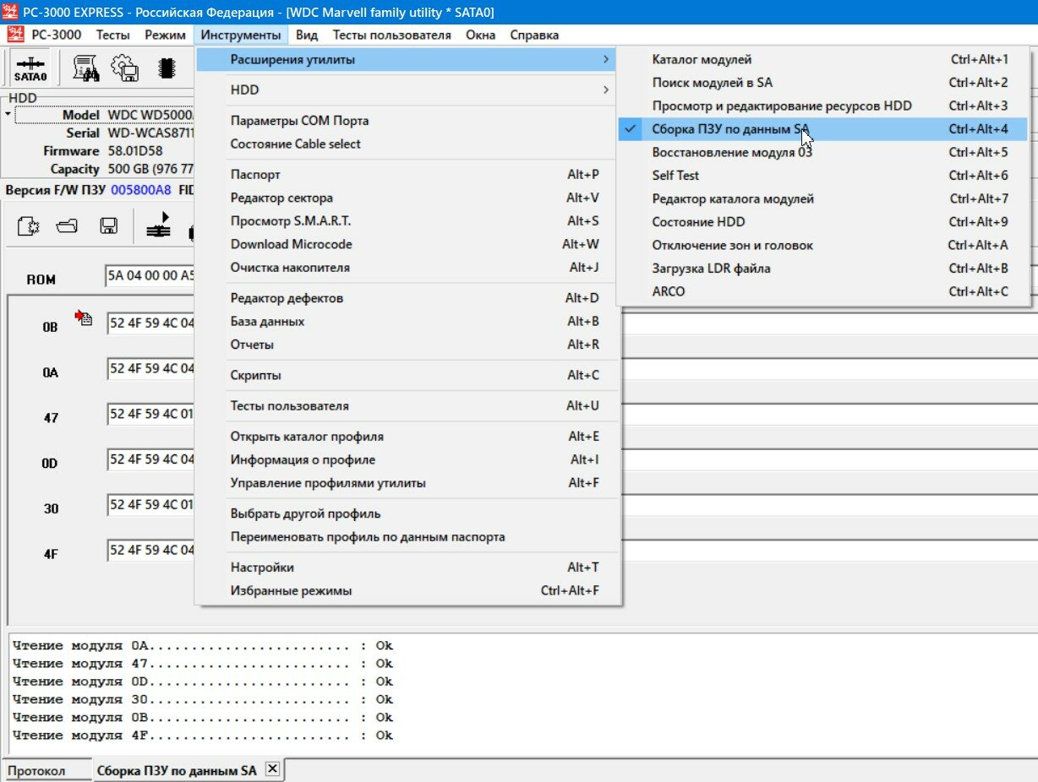Click the chip toolbar icon
This screenshot has width=1038, height=782.
click(167, 68)
